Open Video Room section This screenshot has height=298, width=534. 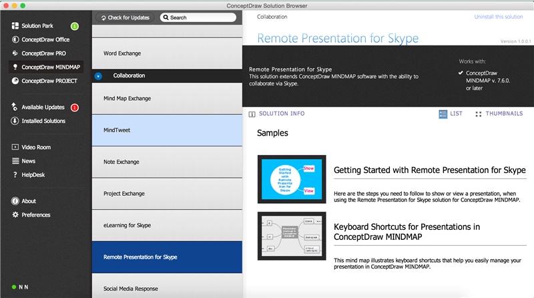pos(36,147)
